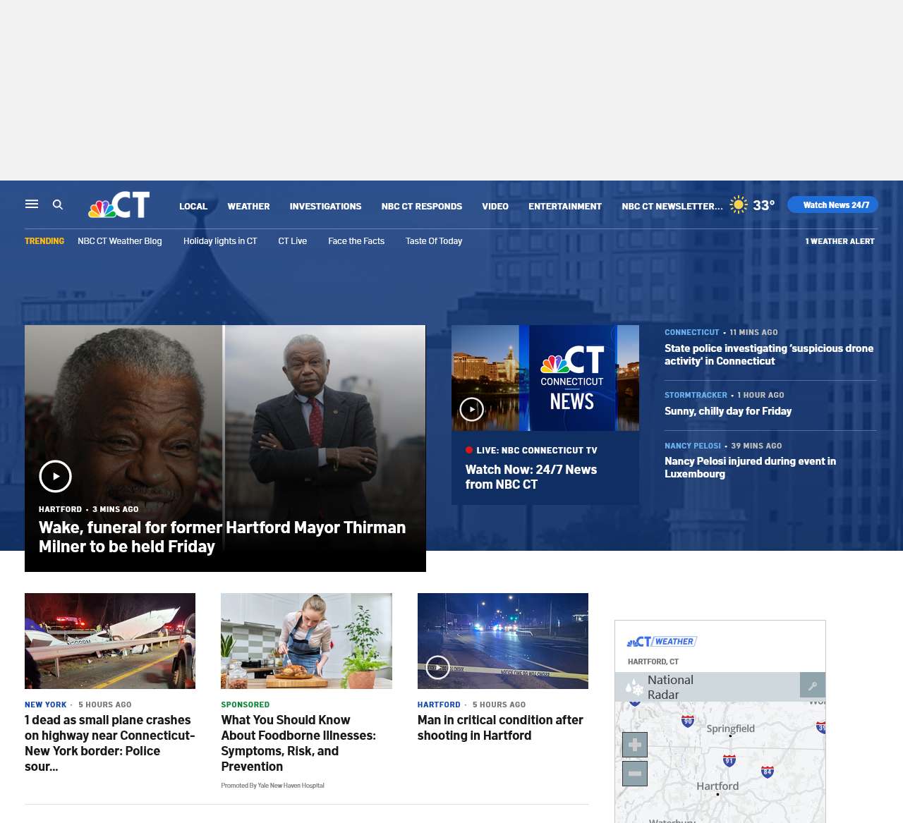Click Promoted By Yale New Haven Hospital
903x823 pixels.
[272, 785]
